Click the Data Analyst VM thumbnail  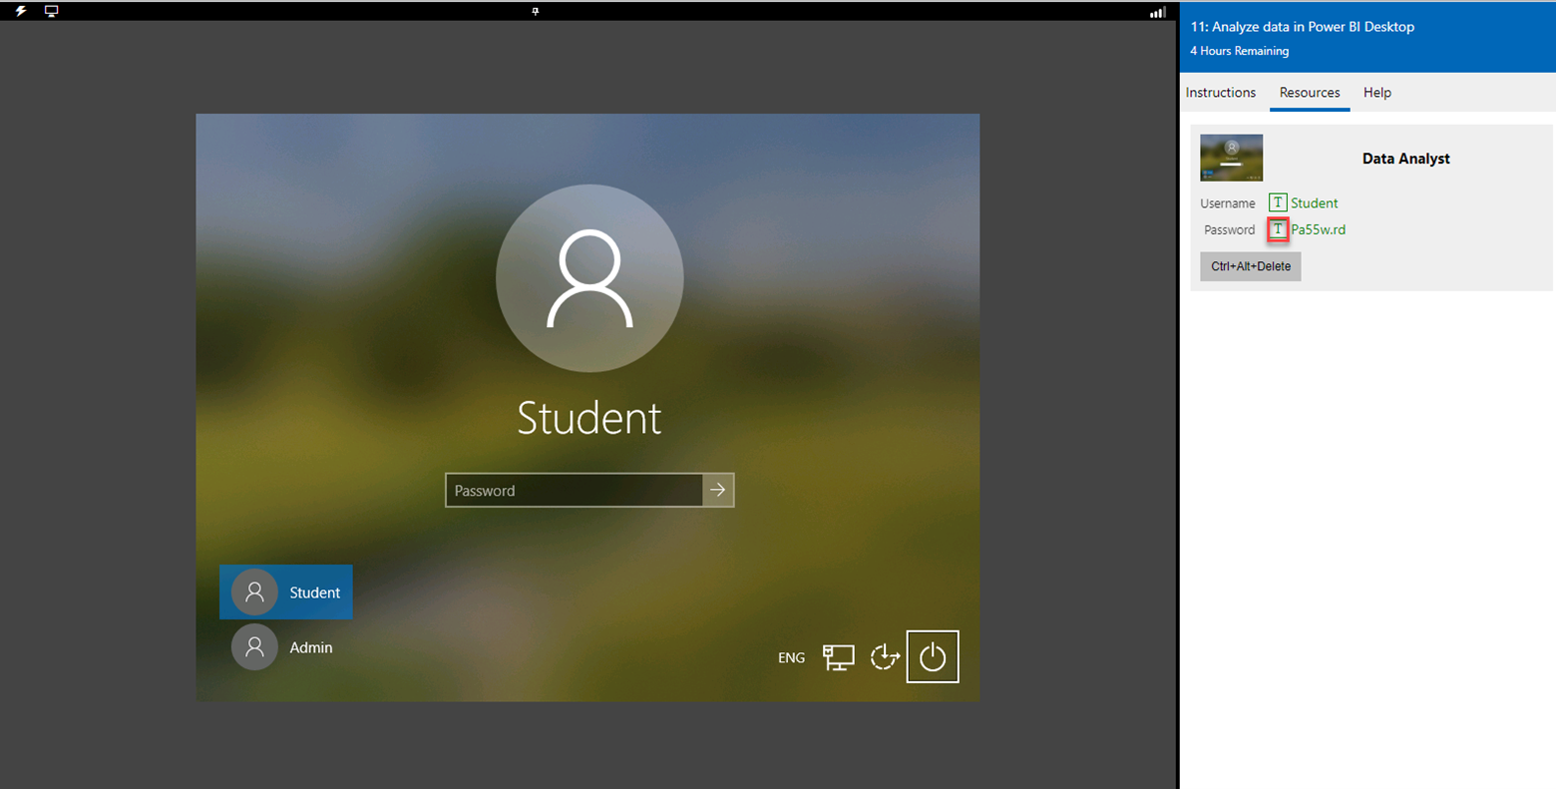pos(1231,158)
